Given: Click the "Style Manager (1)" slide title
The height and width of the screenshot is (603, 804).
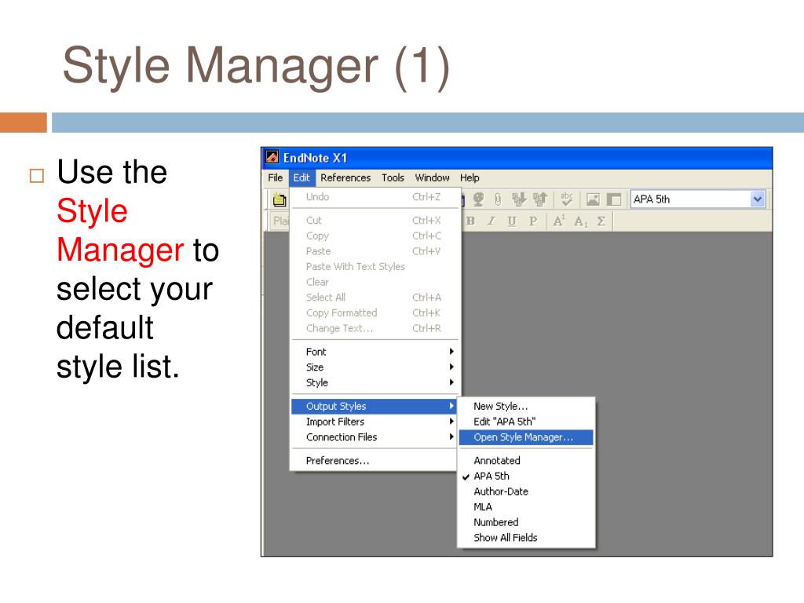Looking at the screenshot, I should click(257, 68).
